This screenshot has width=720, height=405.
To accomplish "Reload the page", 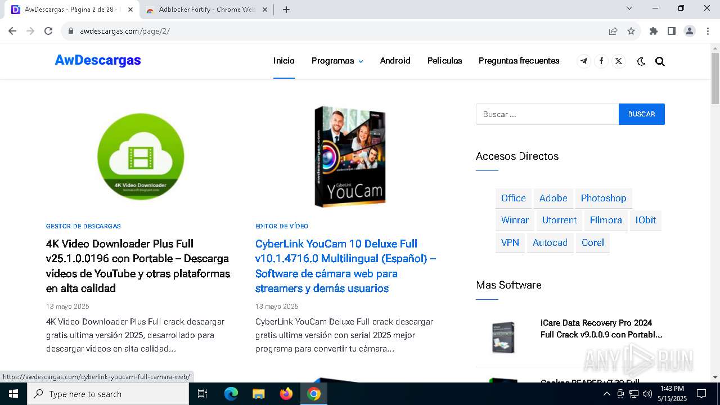I will coord(48,31).
